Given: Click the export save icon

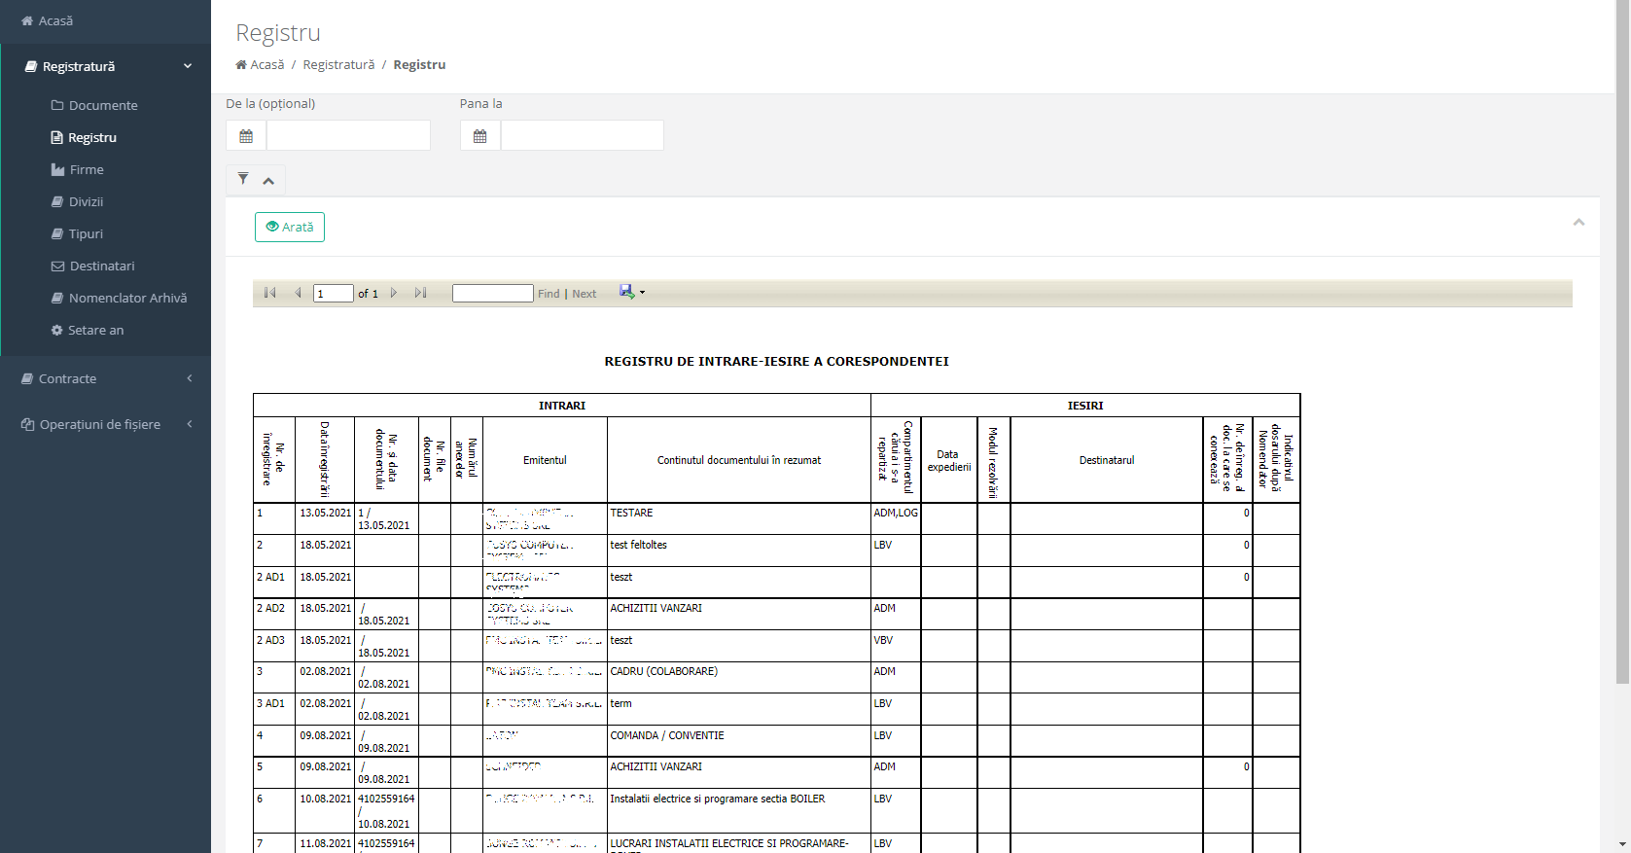Looking at the screenshot, I should click(627, 292).
